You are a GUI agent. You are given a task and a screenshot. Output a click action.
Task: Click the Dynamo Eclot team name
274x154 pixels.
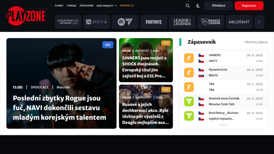pos(218,70)
